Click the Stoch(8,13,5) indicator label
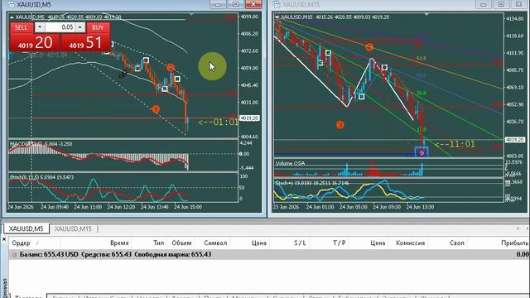Image resolution: width=530 pixels, height=298 pixels. click(41, 177)
